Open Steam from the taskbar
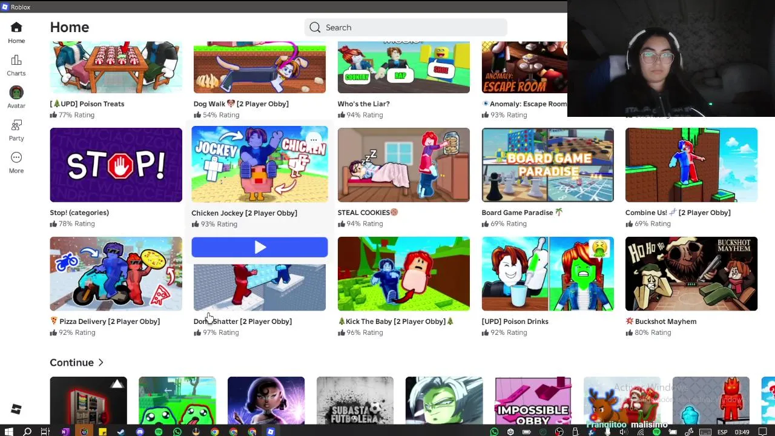The image size is (775, 436). [x=121, y=432]
